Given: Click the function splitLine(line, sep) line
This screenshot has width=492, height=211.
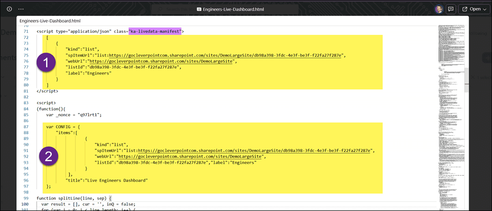Looking at the screenshot, I should pos(74,198).
